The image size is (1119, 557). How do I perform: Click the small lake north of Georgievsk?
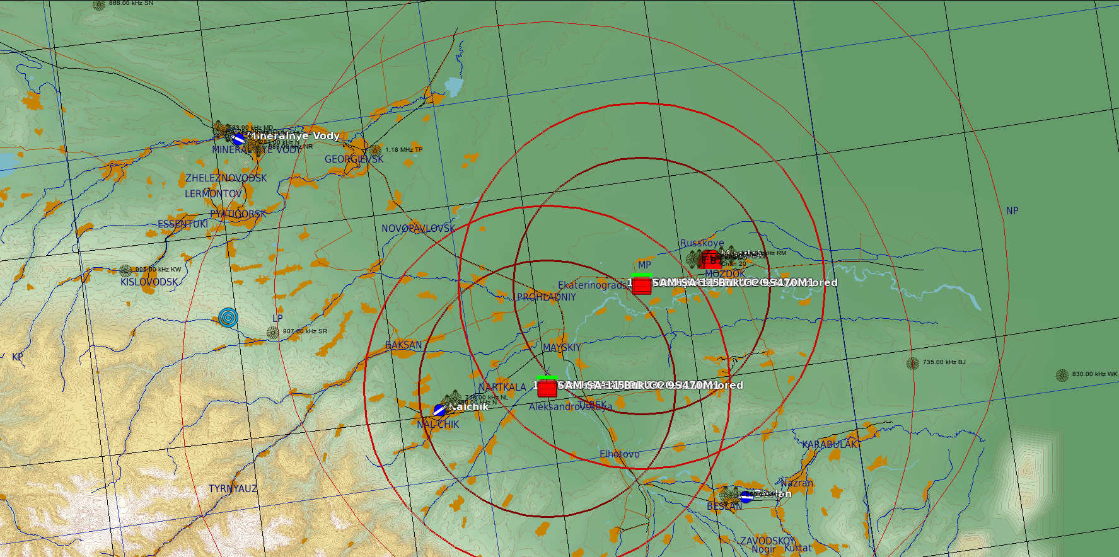(453, 86)
